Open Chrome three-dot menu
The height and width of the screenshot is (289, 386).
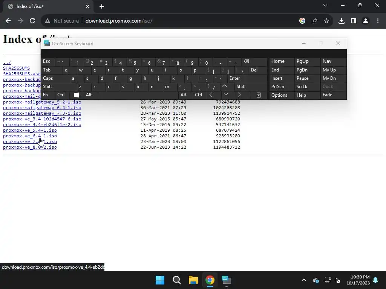click(x=378, y=21)
